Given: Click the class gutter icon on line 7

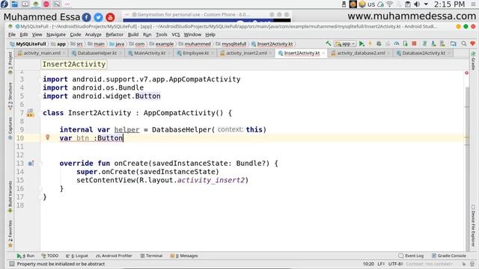Looking at the screenshot, I should 30,113.
